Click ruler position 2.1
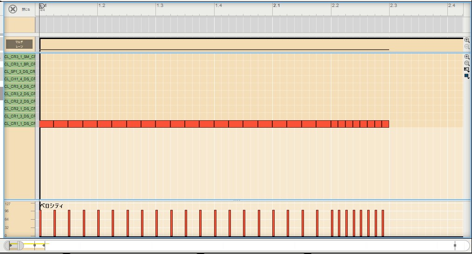The height and width of the screenshot is (254, 472). point(276,6)
